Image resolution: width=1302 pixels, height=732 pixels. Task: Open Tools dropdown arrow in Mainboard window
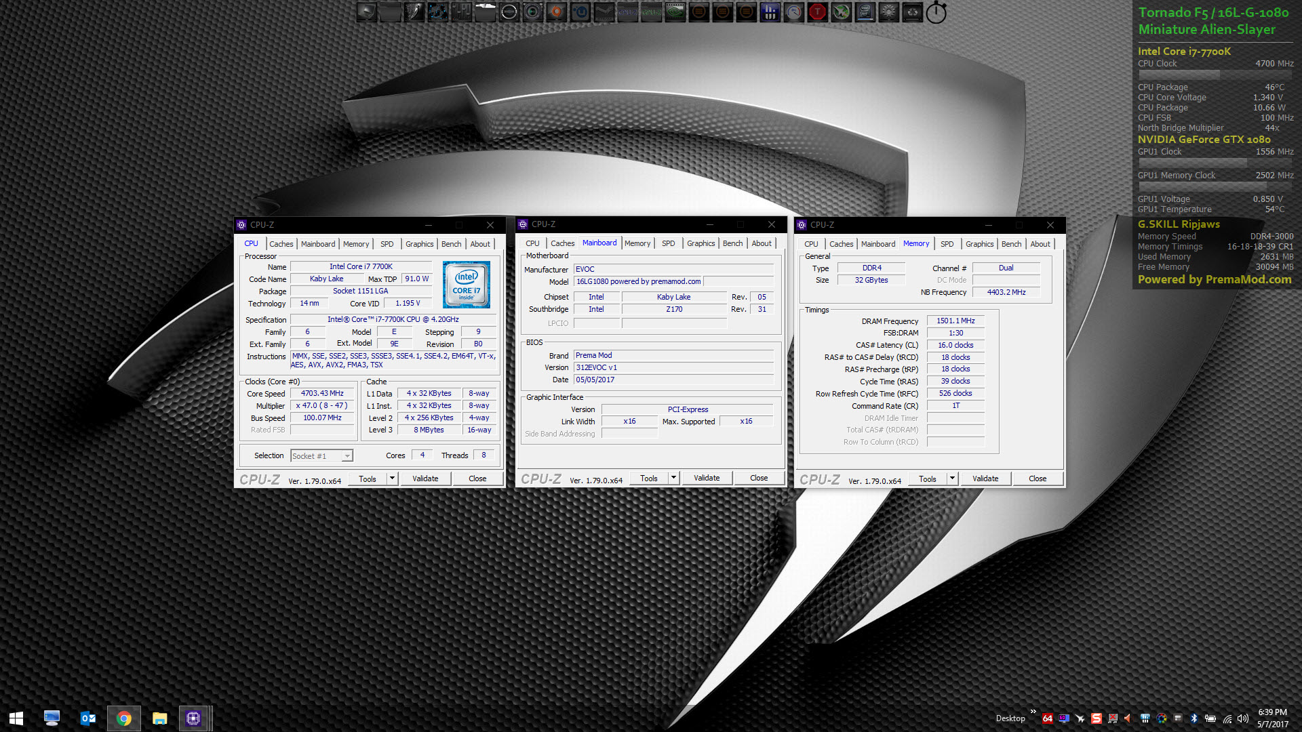pyautogui.click(x=673, y=478)
